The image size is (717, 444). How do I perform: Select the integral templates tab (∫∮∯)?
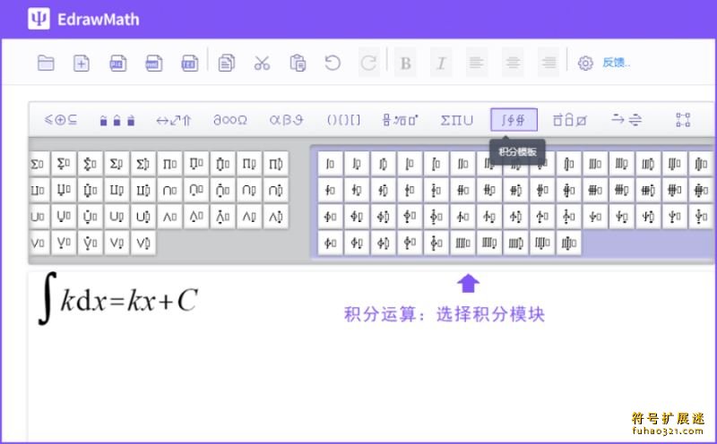(514, 120)
